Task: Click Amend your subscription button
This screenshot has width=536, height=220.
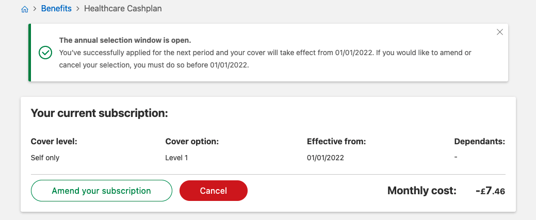Action: [x=102, y=191]
